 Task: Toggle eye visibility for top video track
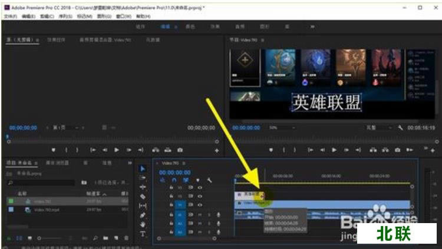tap(200, 188)
